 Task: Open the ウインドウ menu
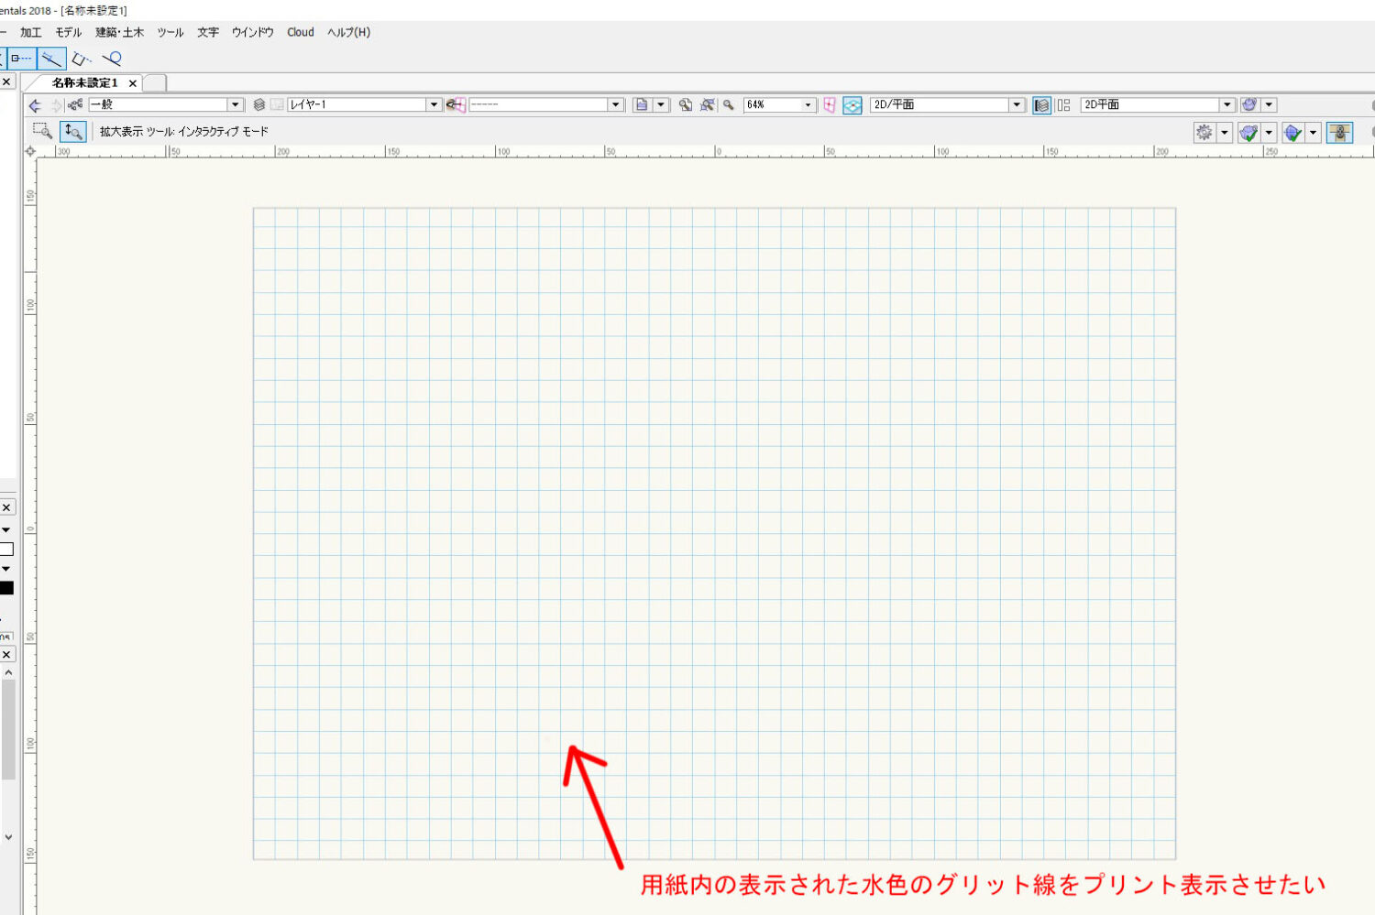pos(252,32)
